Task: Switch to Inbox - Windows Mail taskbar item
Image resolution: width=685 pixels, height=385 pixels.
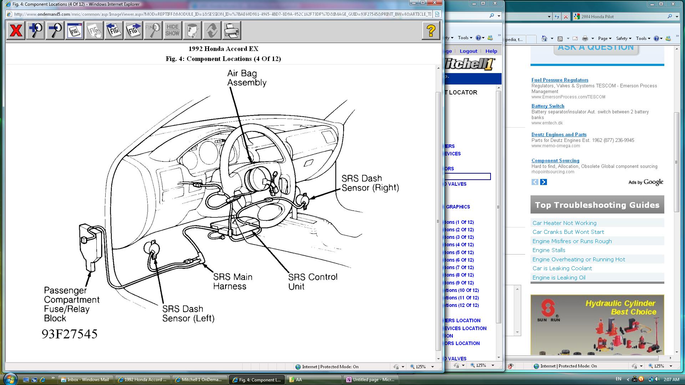Action: coord(85,380)
